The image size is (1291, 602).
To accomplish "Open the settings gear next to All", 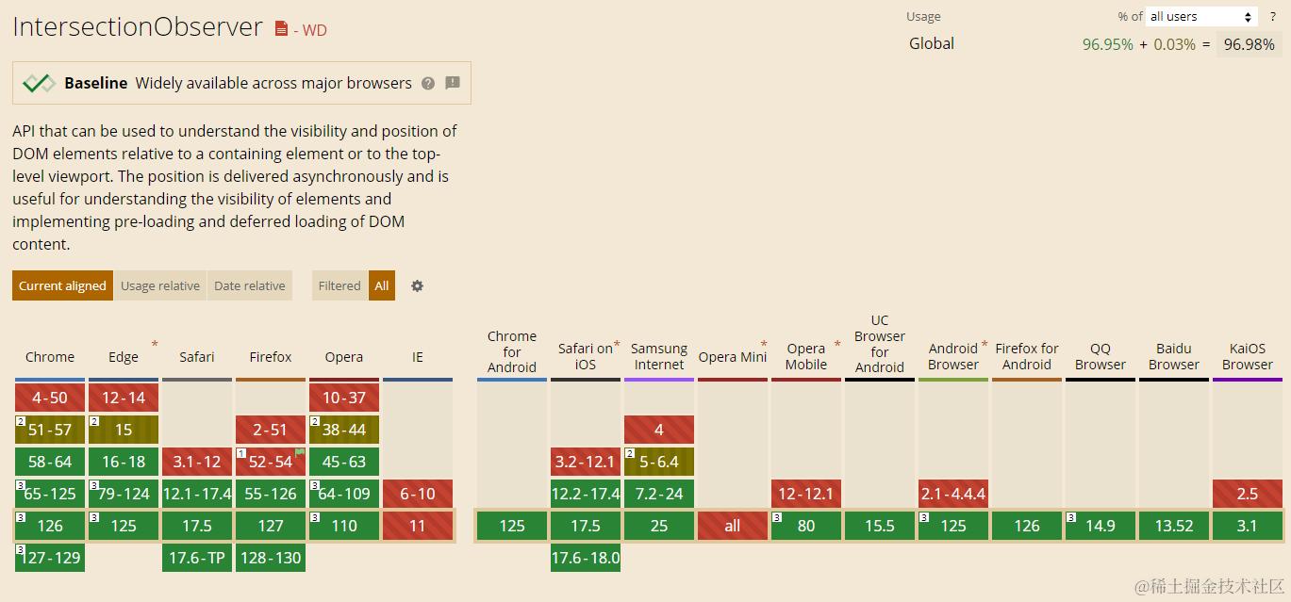I will 417,285.
